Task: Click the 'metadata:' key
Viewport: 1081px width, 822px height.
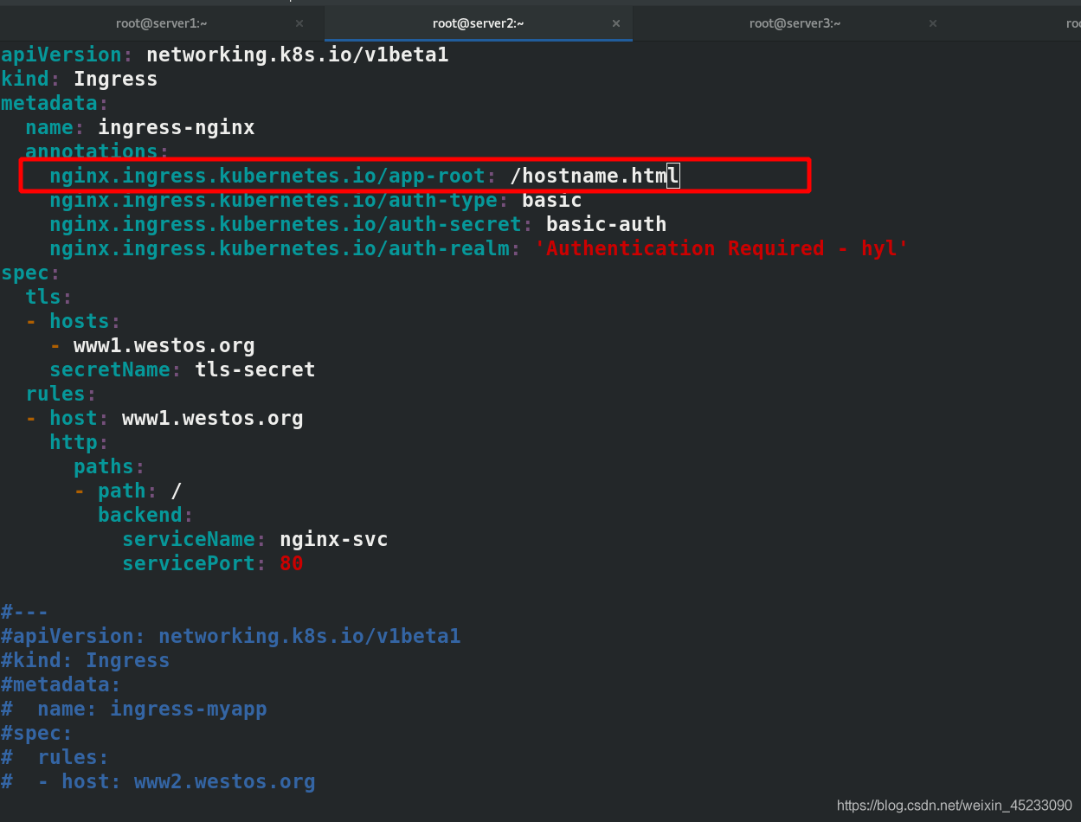Action: pos(55,103)
